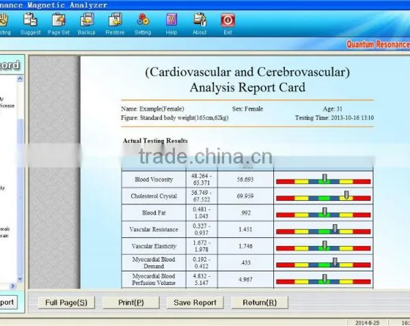Click the 'Actual Testing Results' heading
This screenshot has width=410, height=326.
155,141
